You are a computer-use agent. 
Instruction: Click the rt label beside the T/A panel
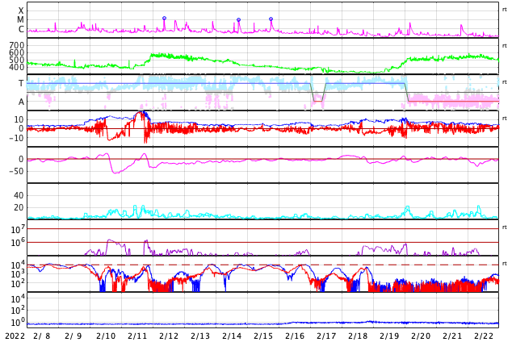505,81
